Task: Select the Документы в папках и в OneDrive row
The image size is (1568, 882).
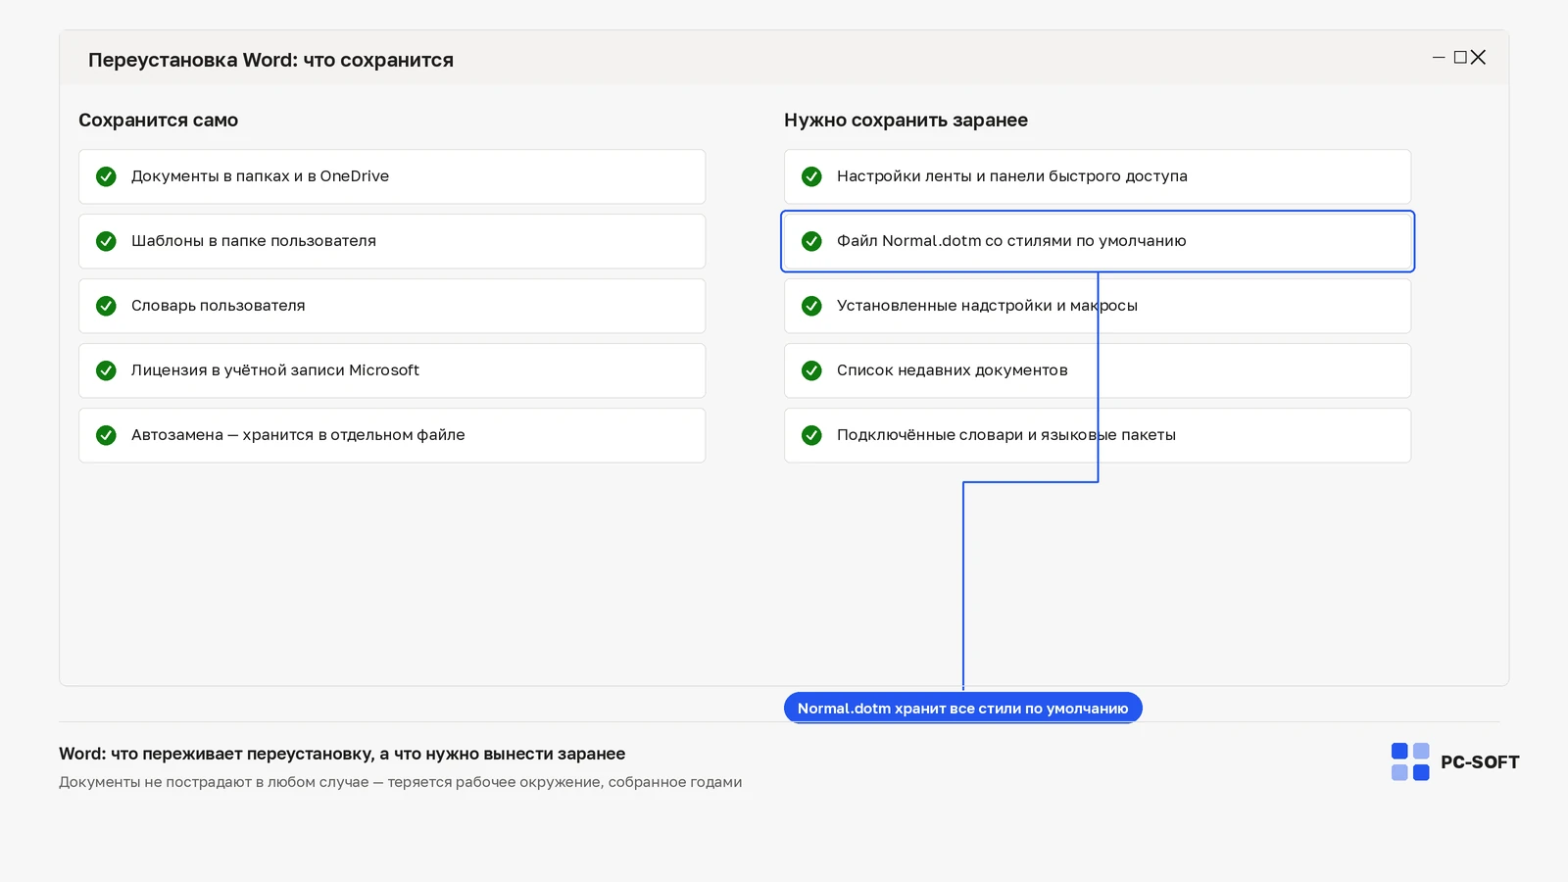Action: (392, 176)
